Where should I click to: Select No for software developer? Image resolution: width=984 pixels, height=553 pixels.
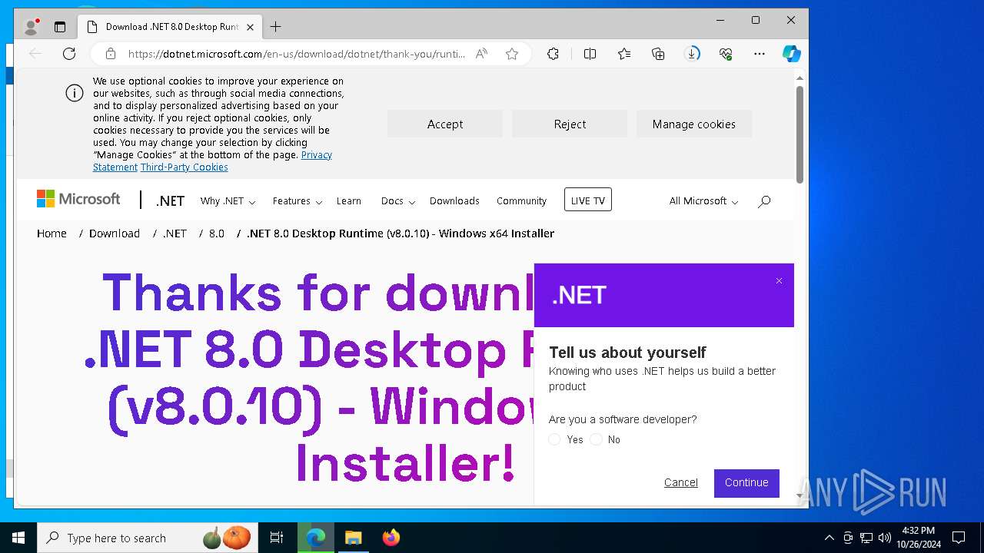click(x=596, y=439)
